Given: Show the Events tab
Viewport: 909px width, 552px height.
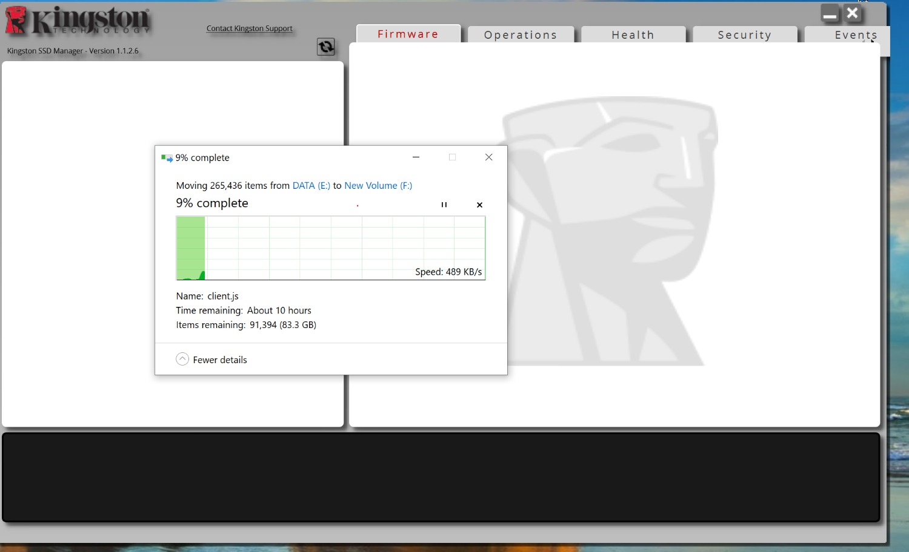Looking at the screenshot, I should tap(855, 35).
